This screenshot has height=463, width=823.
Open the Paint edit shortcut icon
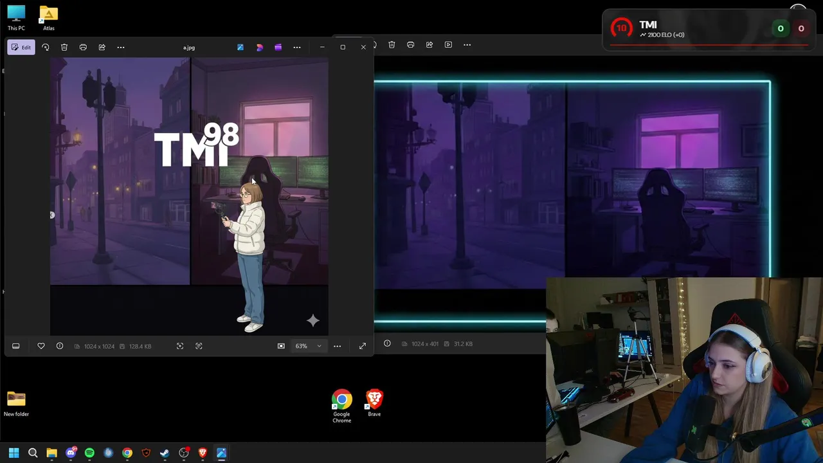240,47
